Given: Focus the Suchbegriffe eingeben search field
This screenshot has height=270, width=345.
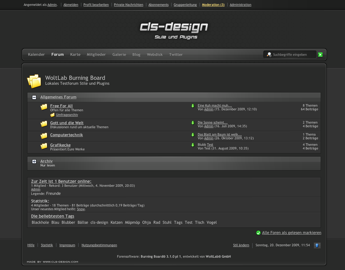Looking at the screenshot, I should [x=293, y=55].
